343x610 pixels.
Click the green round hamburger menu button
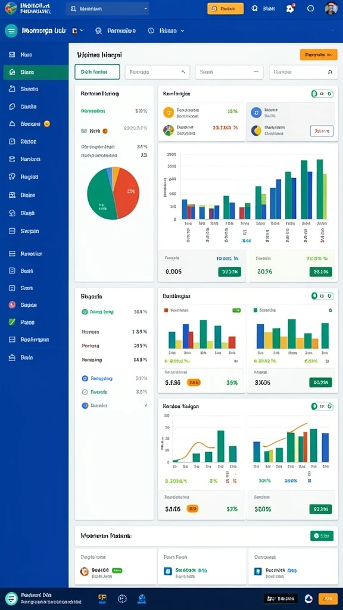pos(11,31)
